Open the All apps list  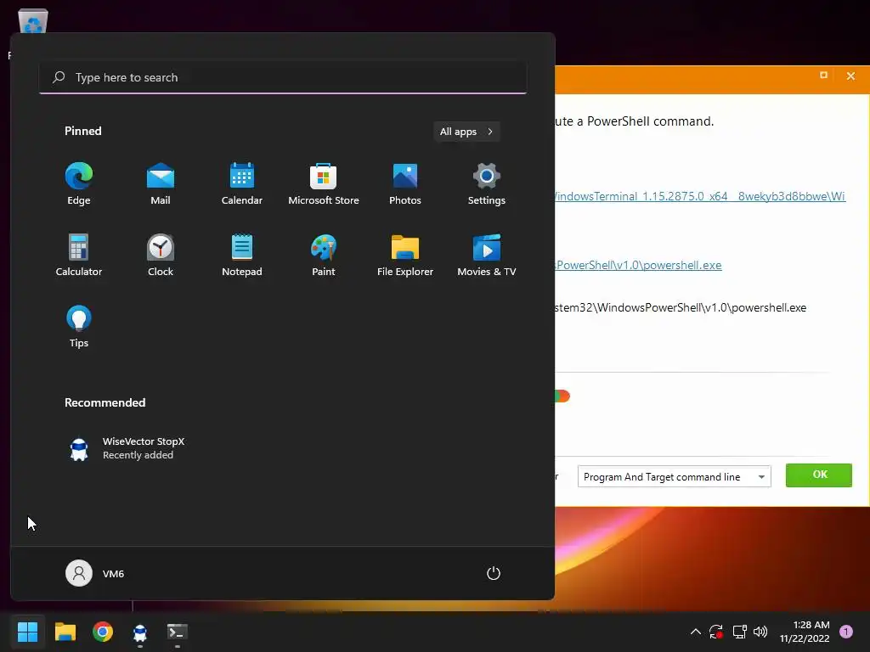466,132
